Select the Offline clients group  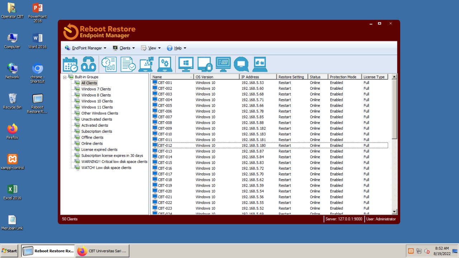(x=92, y=137)
